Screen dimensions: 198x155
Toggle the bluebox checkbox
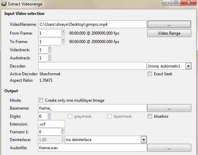click(150, 116)
